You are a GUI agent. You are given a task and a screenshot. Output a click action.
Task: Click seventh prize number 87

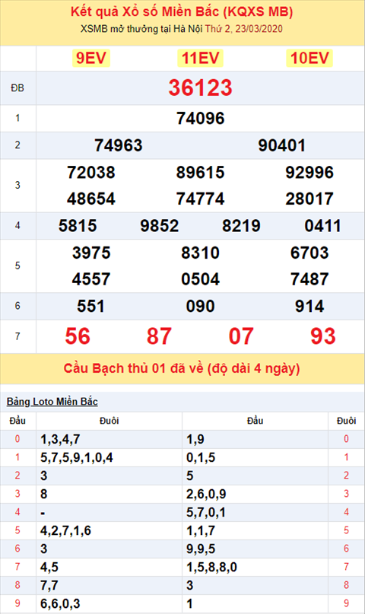pyautogui.click(x=160, y=336)
